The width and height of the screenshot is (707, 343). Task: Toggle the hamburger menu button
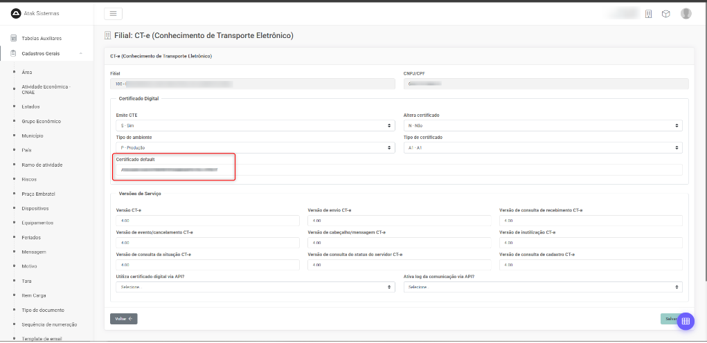(x=113, y=14)
